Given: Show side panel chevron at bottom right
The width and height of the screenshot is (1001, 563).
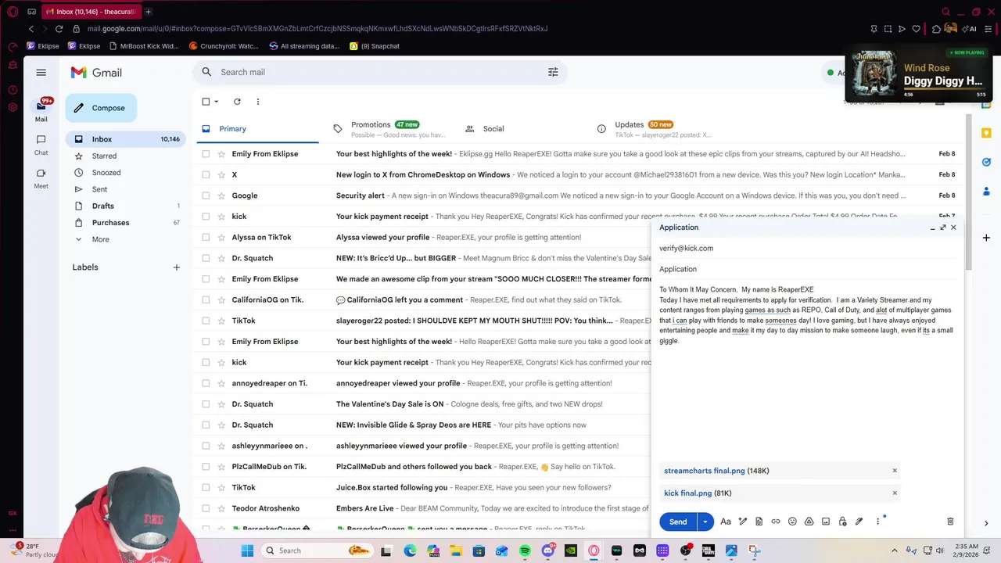Looking at the screenshot, I should pos(986,523).
